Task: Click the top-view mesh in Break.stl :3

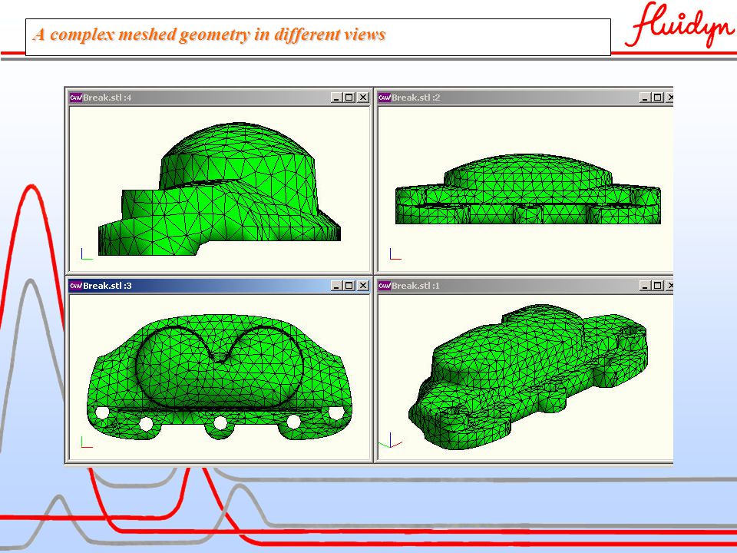Action: coord(220,377)
